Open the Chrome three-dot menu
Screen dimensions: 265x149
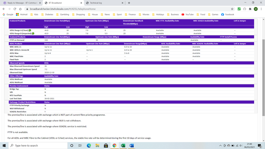pyautogui.click(x=261, y=9)
